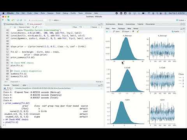Screen dimensions: 187x140
Task: Open the RStudio File menu
Action: pos(18,13)
